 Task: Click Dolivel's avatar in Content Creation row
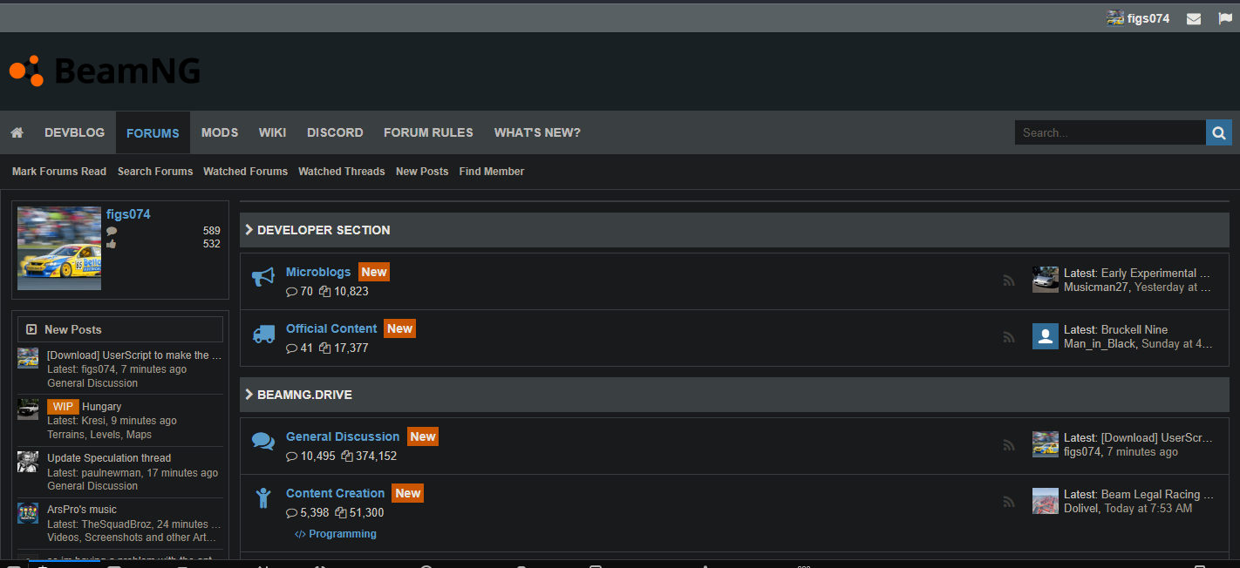tap(1046, 501)
